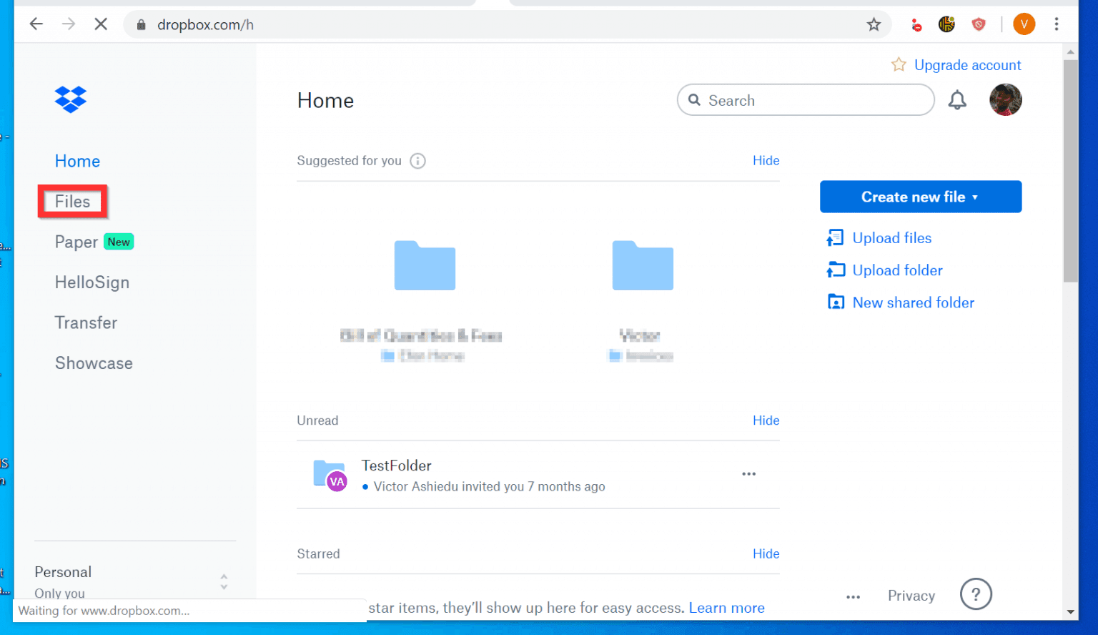Expand the Create new file dropdown
Viewport: 1098px width, 635px height.
921,197
